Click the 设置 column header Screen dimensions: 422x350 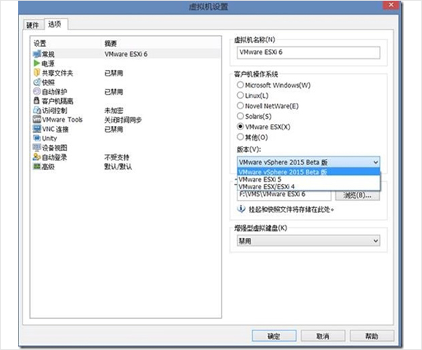(40, 43)
